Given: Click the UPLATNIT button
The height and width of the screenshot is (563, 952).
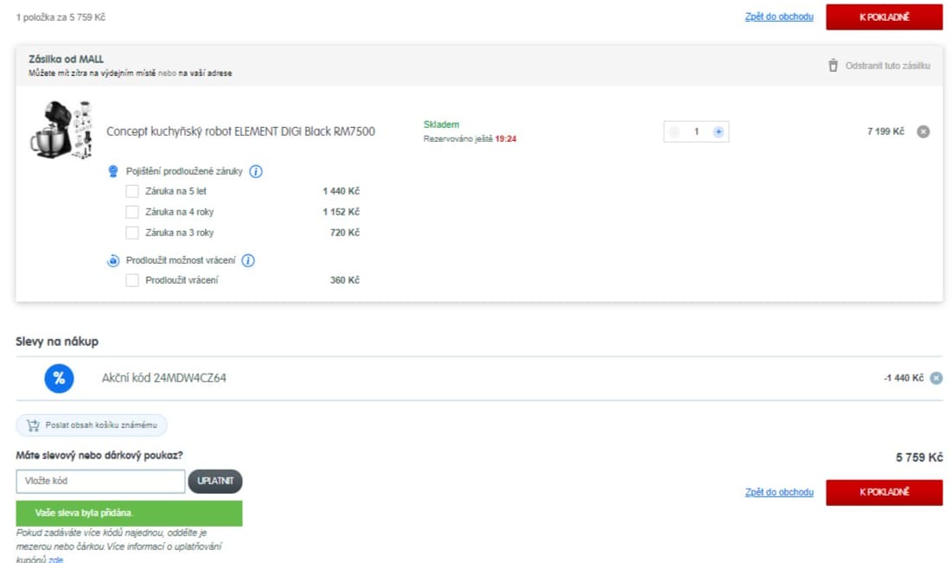Looking at the screenshot, I should coord(215,481).
